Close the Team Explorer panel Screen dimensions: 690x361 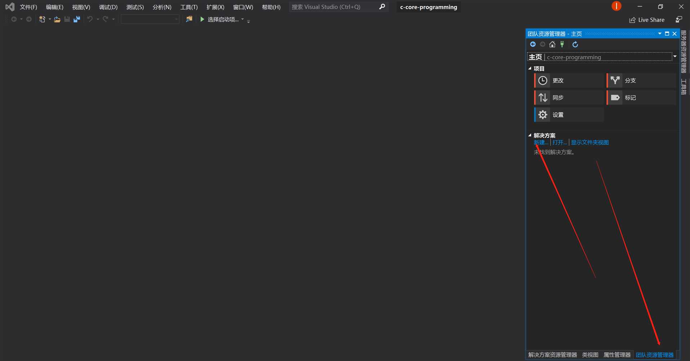(675, 33)
